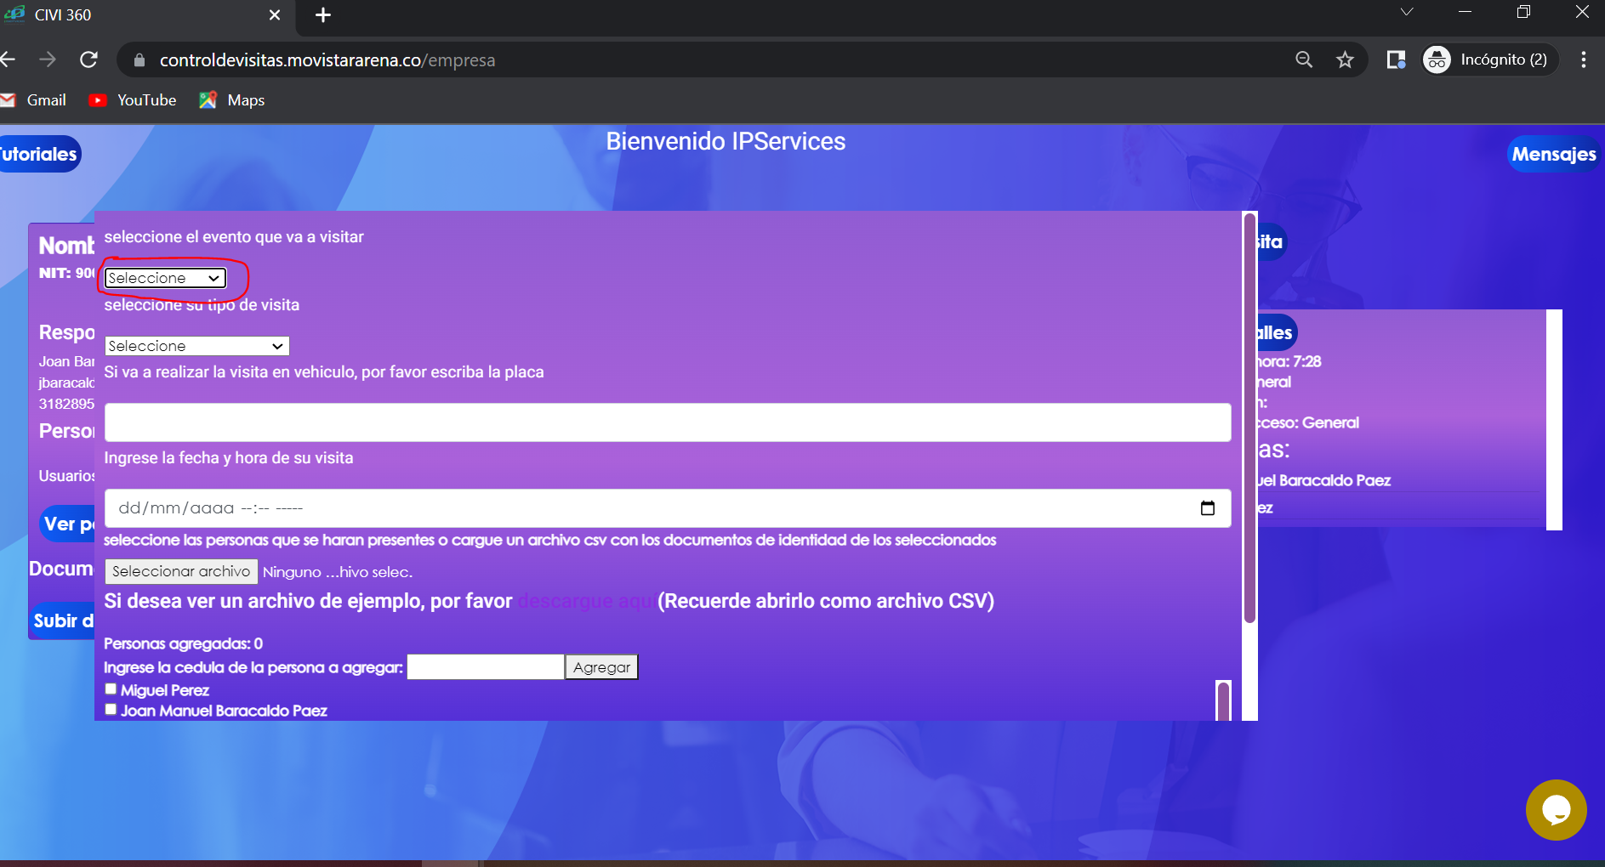Open a new browser tab

tap(323, 15)
